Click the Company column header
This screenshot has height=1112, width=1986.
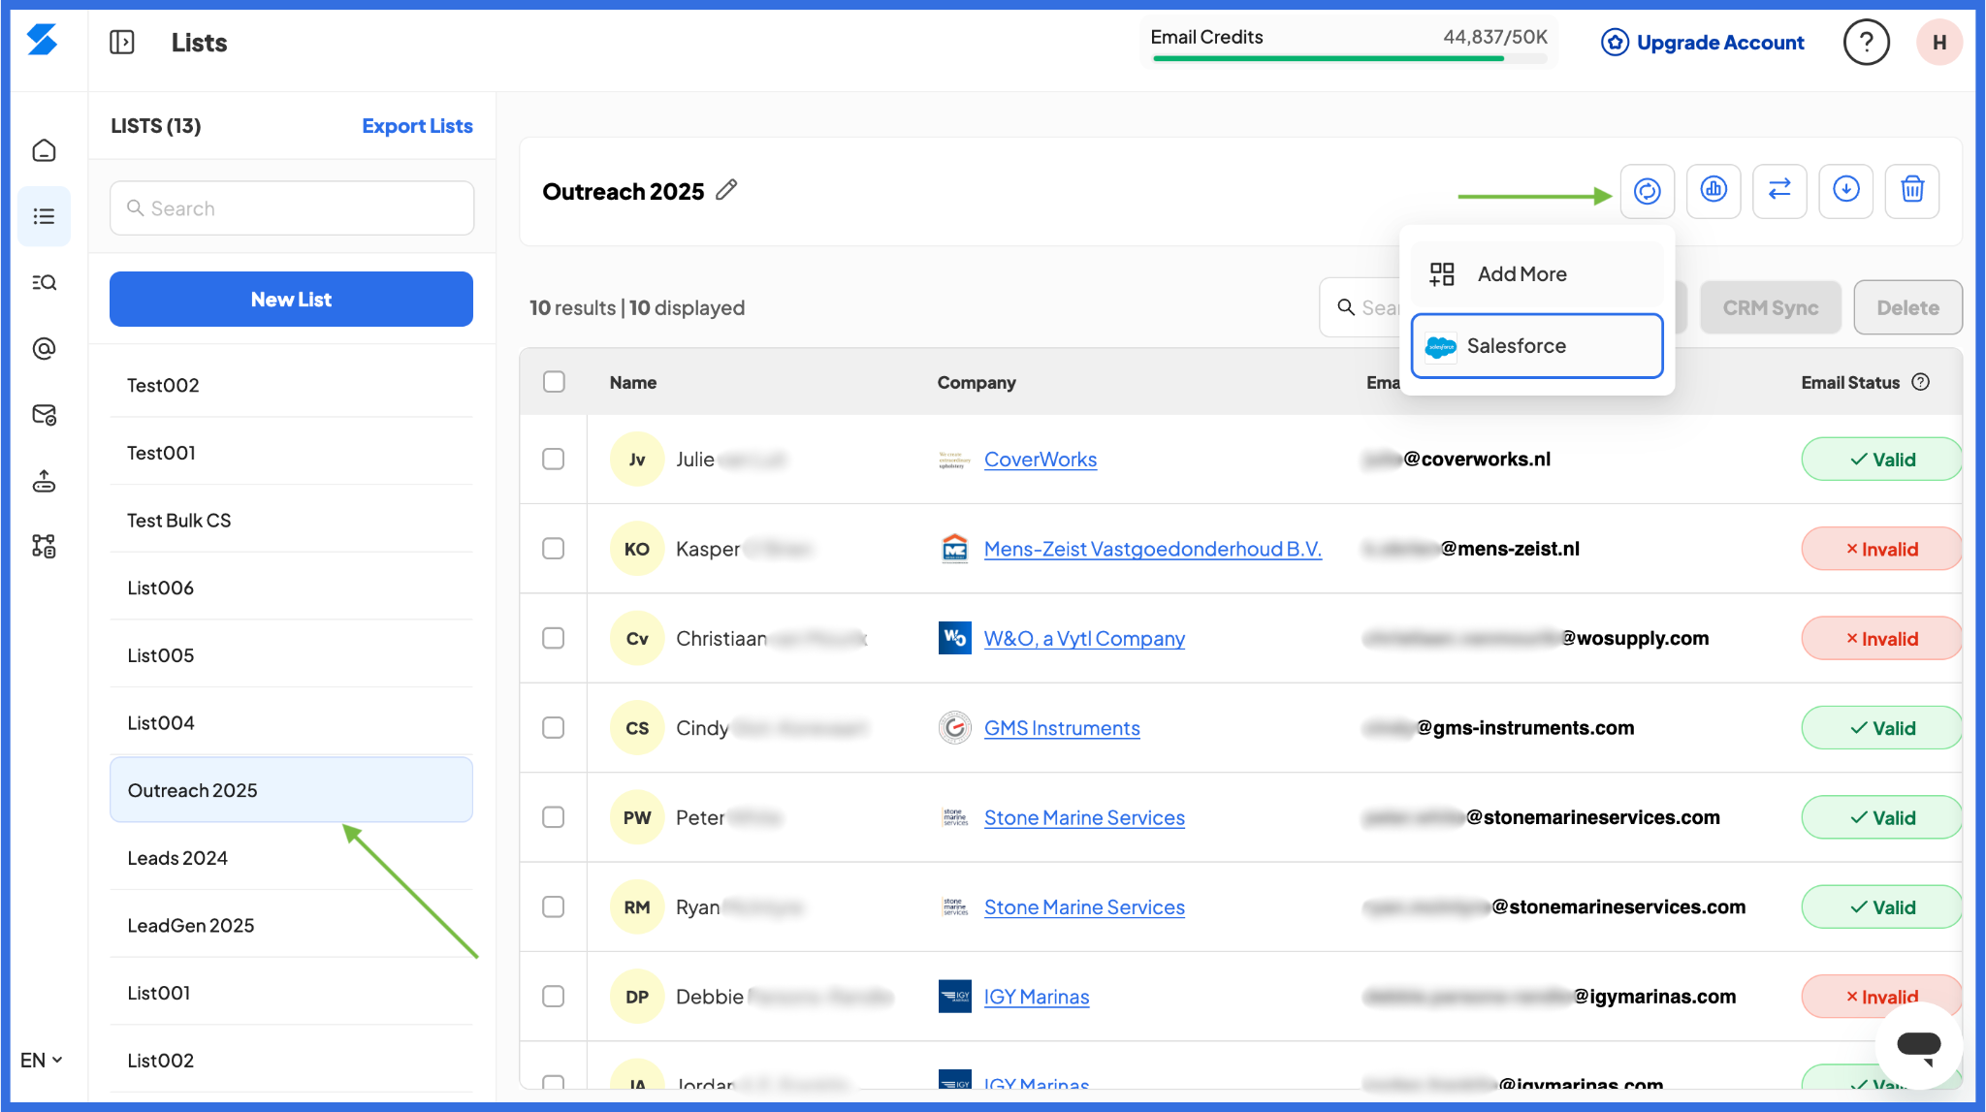click(x=977, y=382)
